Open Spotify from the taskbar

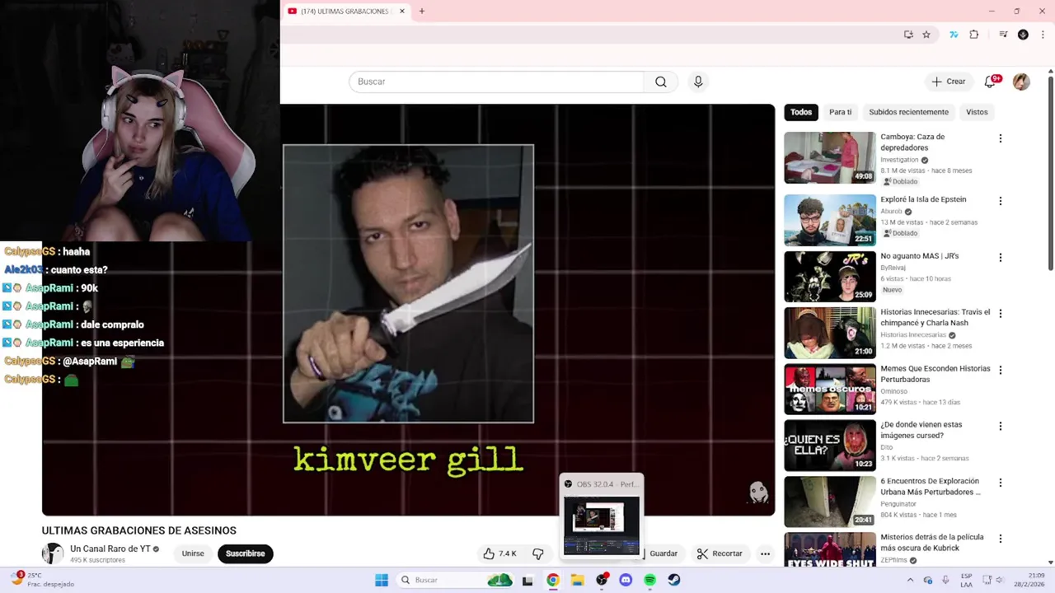pyautogui.click(x=649, y=580)
